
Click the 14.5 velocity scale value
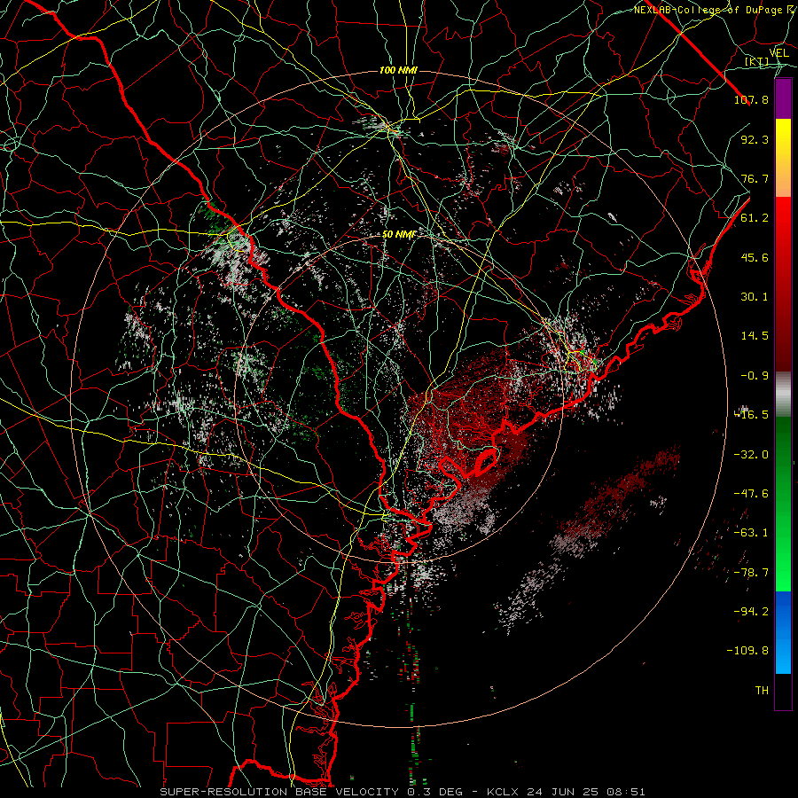pos(755,336)
